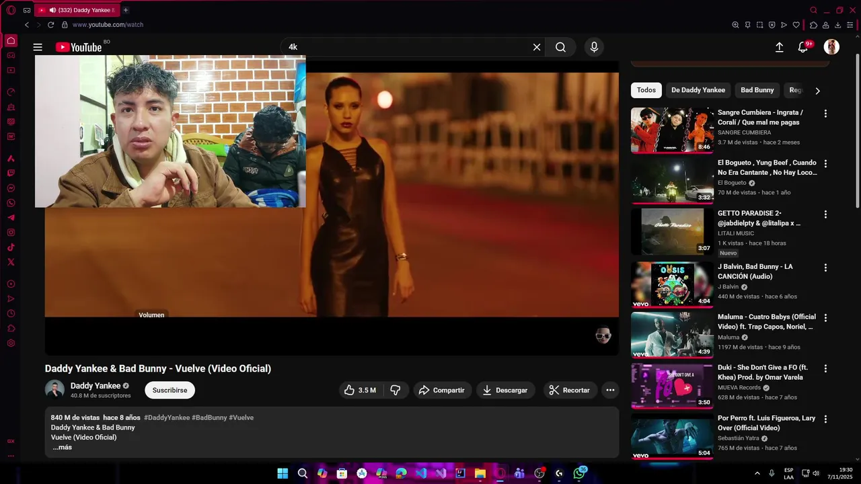Open Telegram in the Opera sidebar
Image resolution: width=861 pixels, height=484 pixels.
[x=11, y=218]
